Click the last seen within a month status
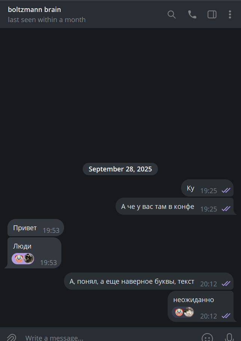Image resolution: width=241 pixels, height=341 pixels. tap(47, 19)
